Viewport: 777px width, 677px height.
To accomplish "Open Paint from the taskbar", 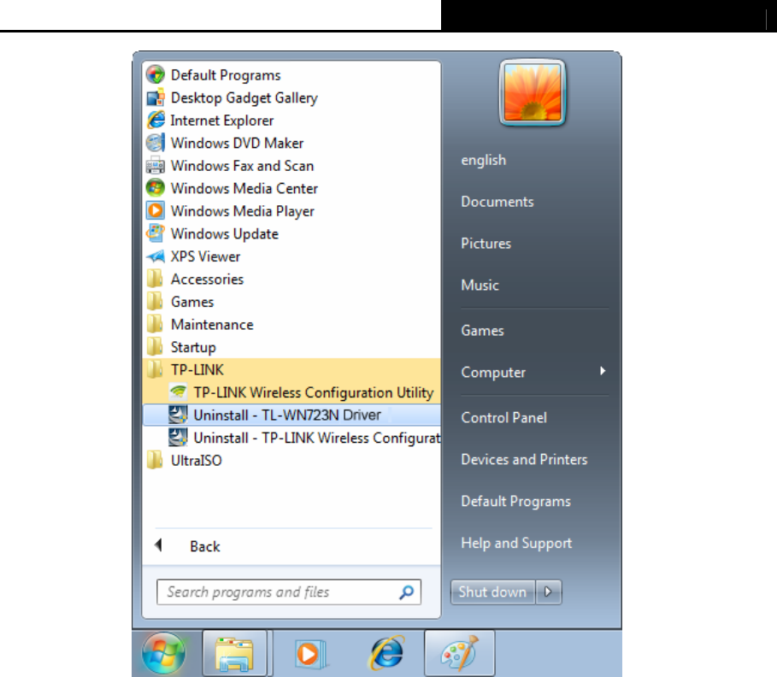I will 459,653.
